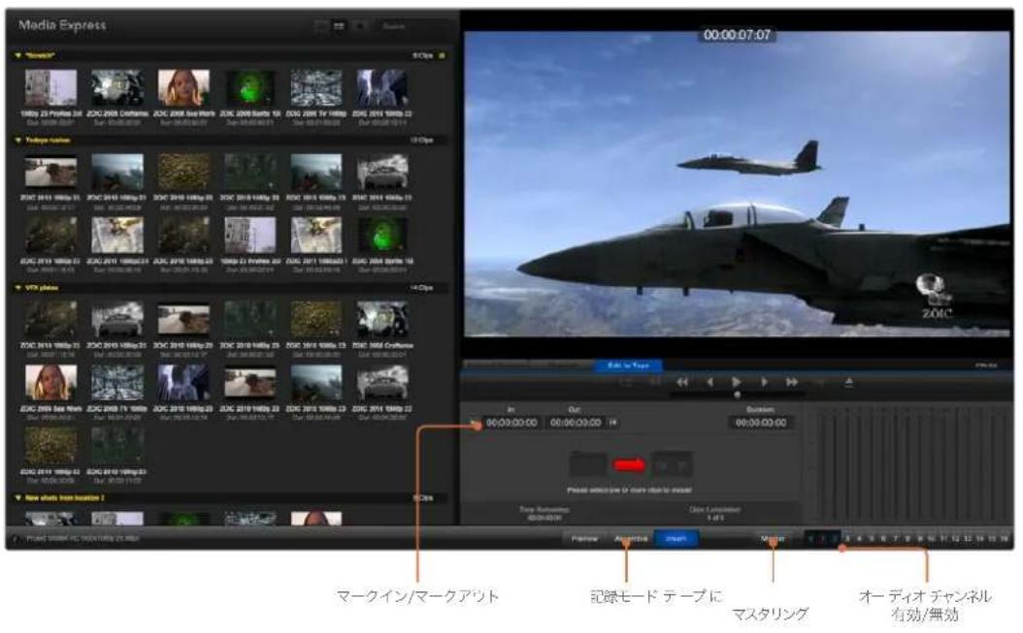The height and width of the screenshot is (633, 1023).
Task: Rewind the deck
Action: tap(682, 382)
